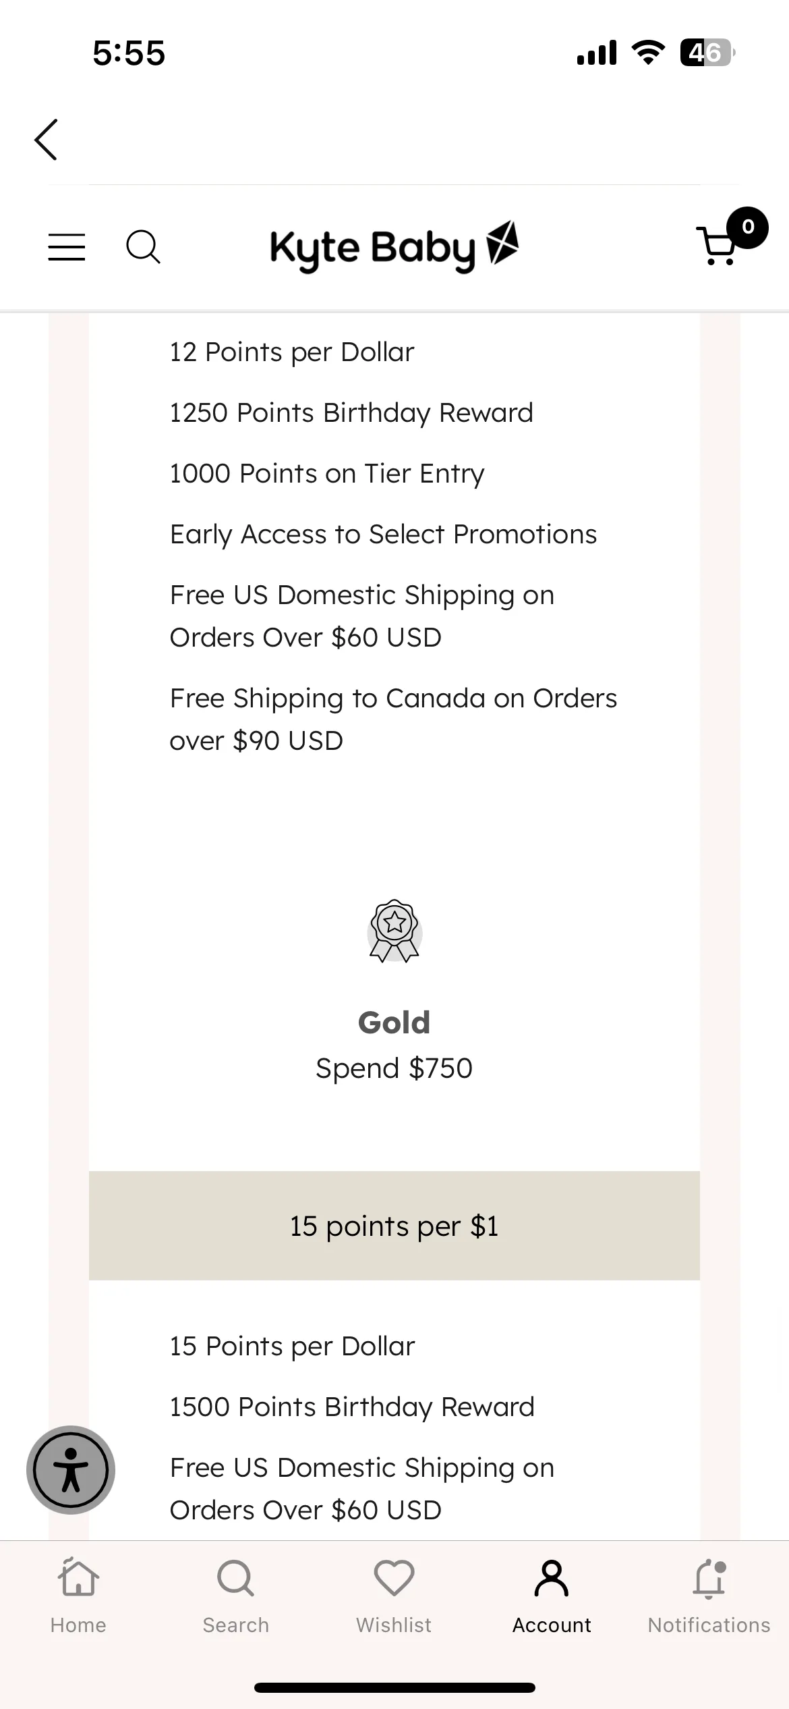Viewport: 789px width, 1709px height.
Task: Open the accessibility widget button
Action: 71,1469
